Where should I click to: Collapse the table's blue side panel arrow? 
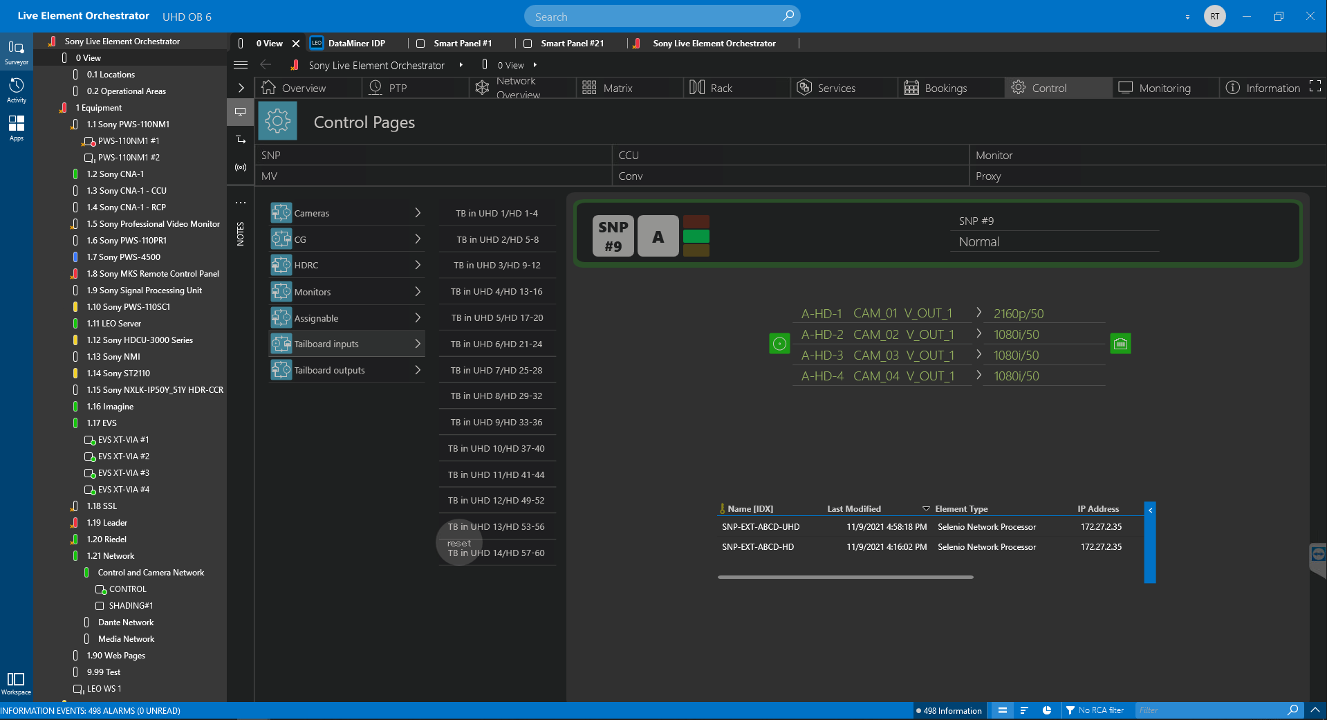(x=1150, y=510)
